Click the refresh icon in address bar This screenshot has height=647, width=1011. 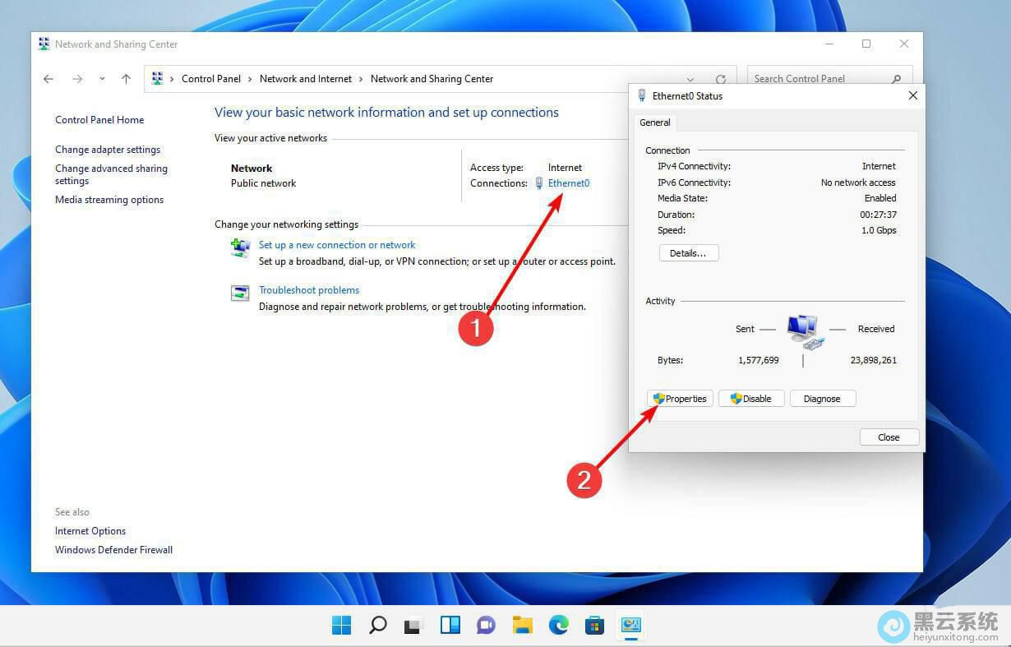click(x=721, y=80)
